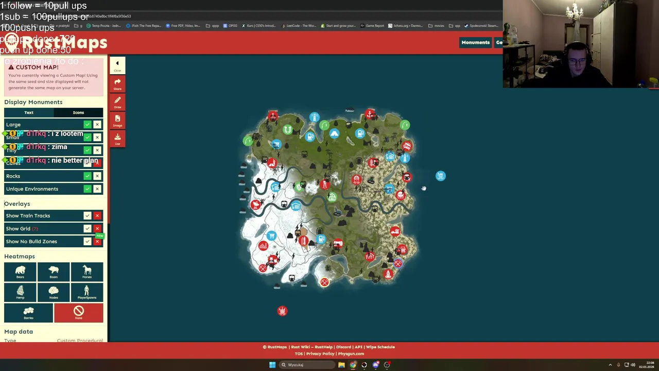Open the taskbar clock and date
The width and height of the screenshot is (659, 371).
[646, 365]
